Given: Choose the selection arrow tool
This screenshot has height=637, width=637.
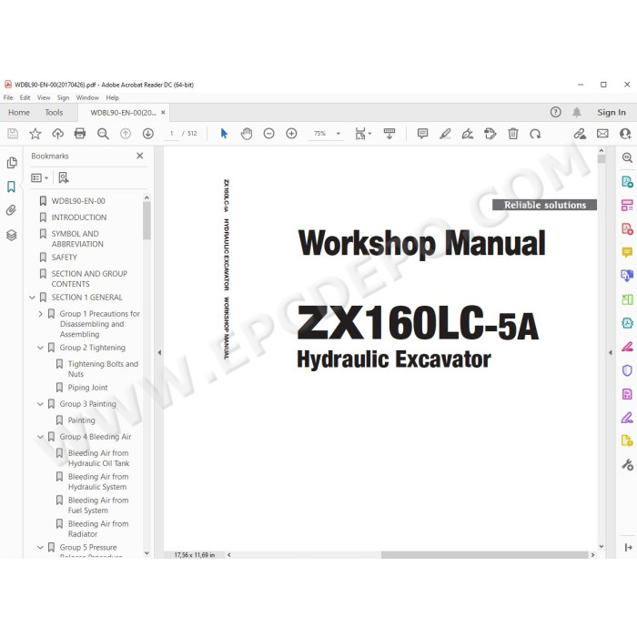Looking at the screenshot, I should coord(224,134).
